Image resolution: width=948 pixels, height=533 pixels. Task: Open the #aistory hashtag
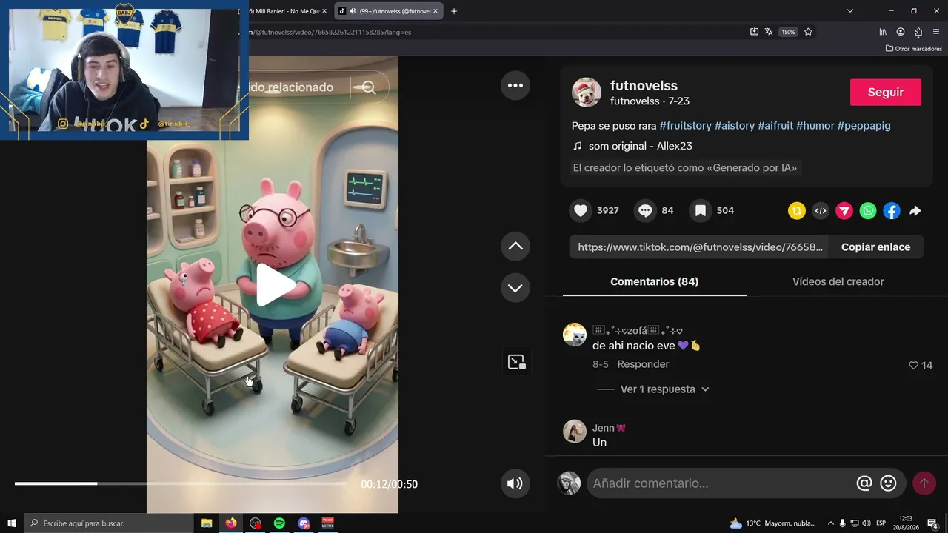click(x=735, y=126)
